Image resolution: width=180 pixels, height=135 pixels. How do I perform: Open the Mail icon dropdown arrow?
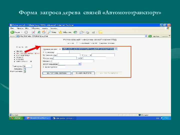(x=84, y=32)
